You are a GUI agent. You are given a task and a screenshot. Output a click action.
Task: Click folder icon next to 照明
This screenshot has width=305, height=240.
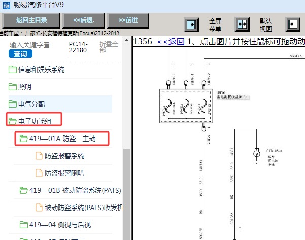(13, 87)
